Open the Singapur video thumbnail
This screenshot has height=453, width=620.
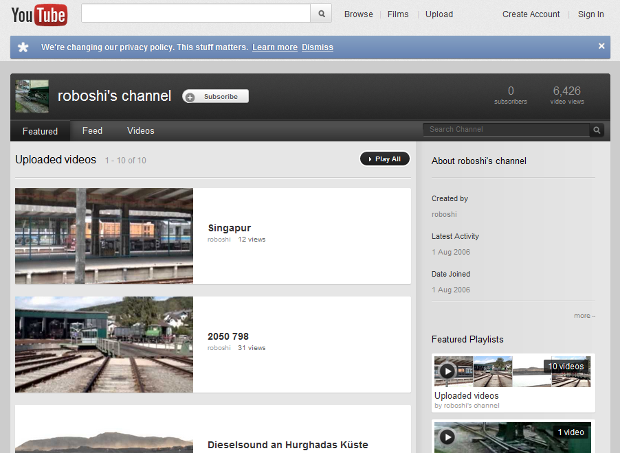pos(104,236)
